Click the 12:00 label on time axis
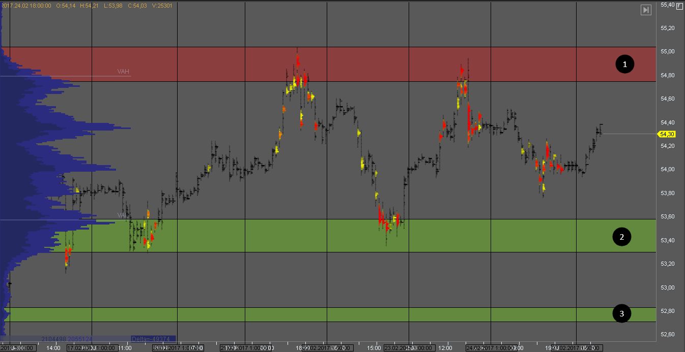Screen dimensions: 685x352 pos(446,348)
